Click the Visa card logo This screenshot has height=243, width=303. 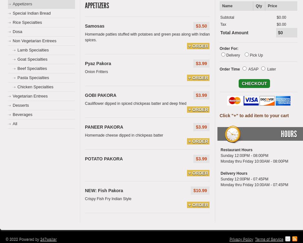pos(251,101)
